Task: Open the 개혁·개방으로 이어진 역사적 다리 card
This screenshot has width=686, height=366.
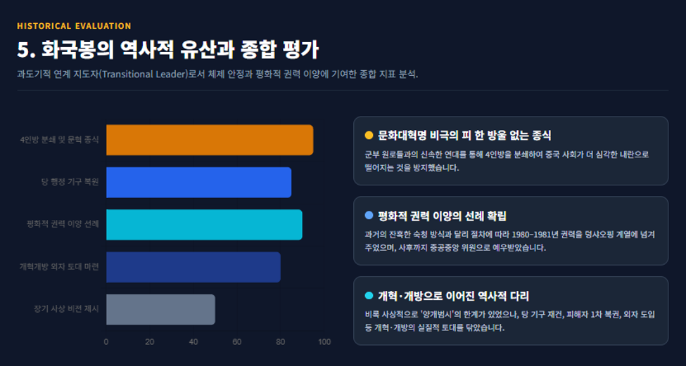Action: pyautogui.click(x=511, y=311)
